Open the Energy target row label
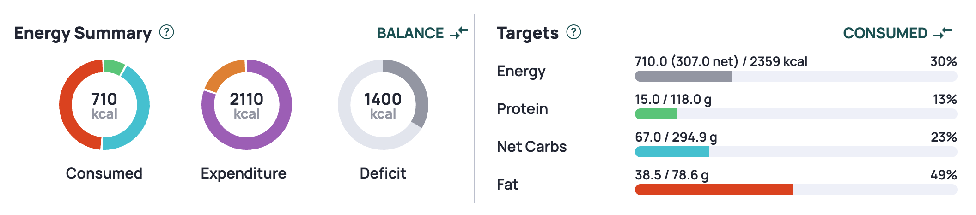The height and width of the screenshot is (215, 976). 521,72
